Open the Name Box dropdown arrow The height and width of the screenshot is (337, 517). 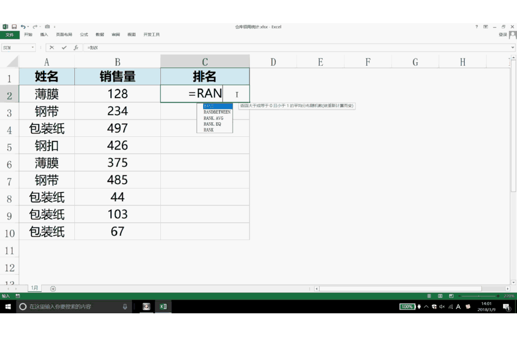[x=32, y=47]
